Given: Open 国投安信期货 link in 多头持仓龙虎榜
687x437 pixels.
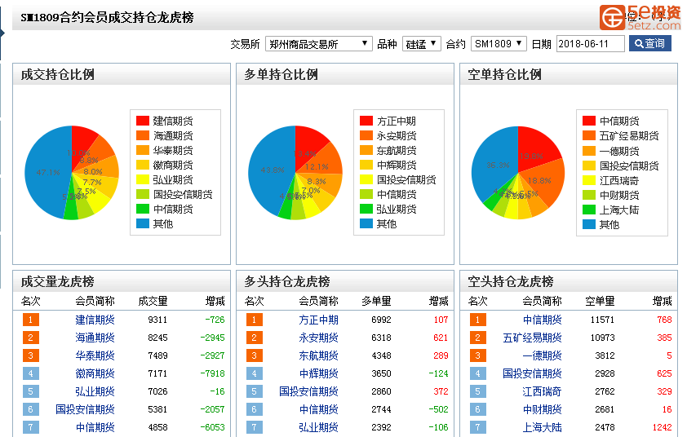Looking at the screenshot, I should [309, 391].
